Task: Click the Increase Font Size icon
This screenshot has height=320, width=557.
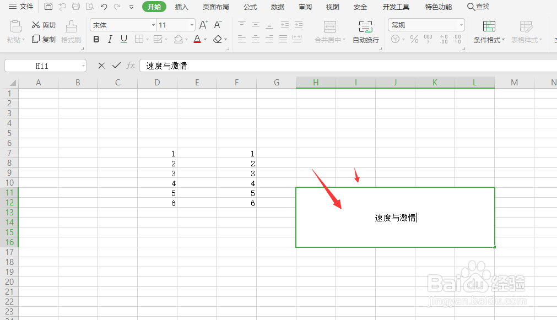Action: coord(203,24)
